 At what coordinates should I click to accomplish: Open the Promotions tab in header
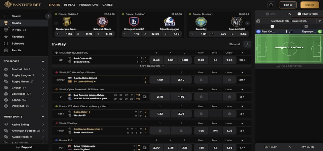(x=89, y=5)
